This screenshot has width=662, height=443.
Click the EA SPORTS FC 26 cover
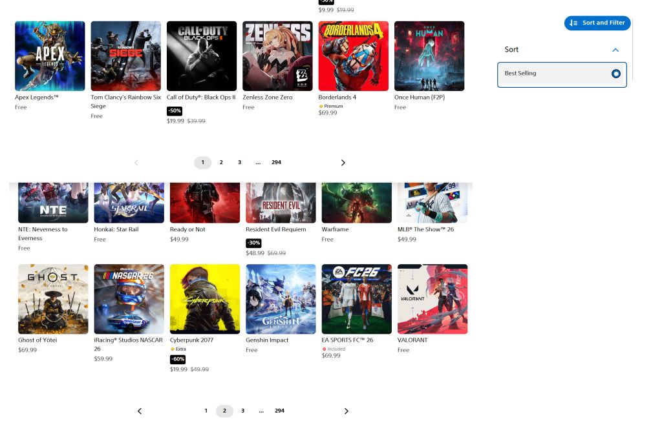coord(357,299)
